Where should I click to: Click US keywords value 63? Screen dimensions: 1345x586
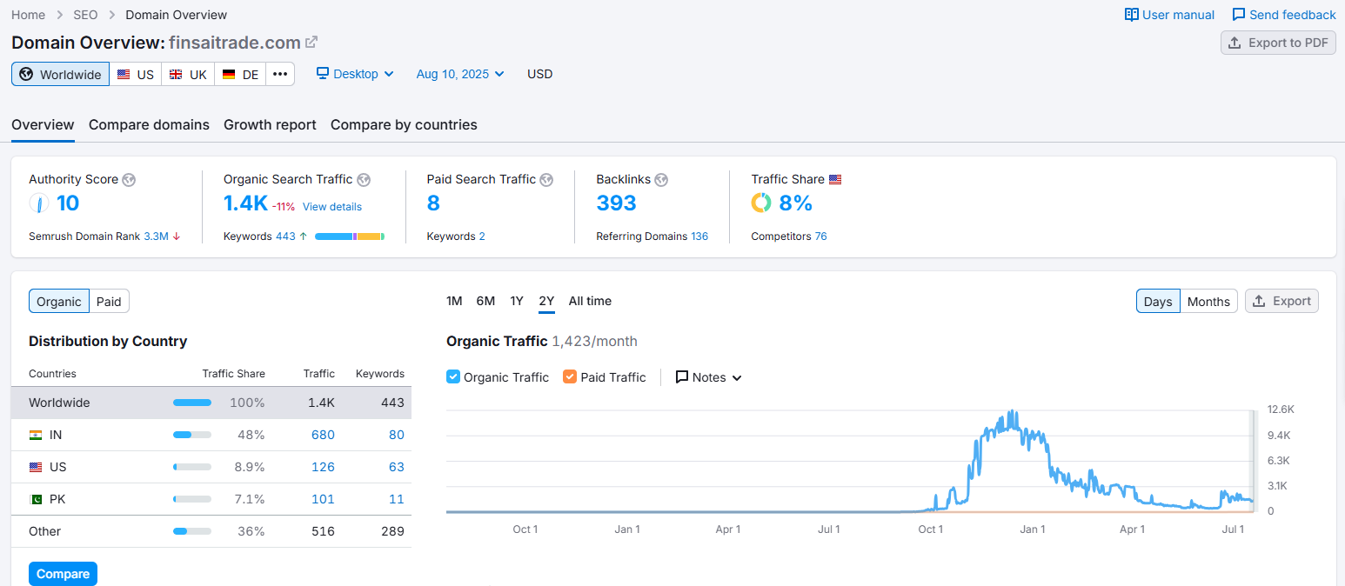(397, 467)
